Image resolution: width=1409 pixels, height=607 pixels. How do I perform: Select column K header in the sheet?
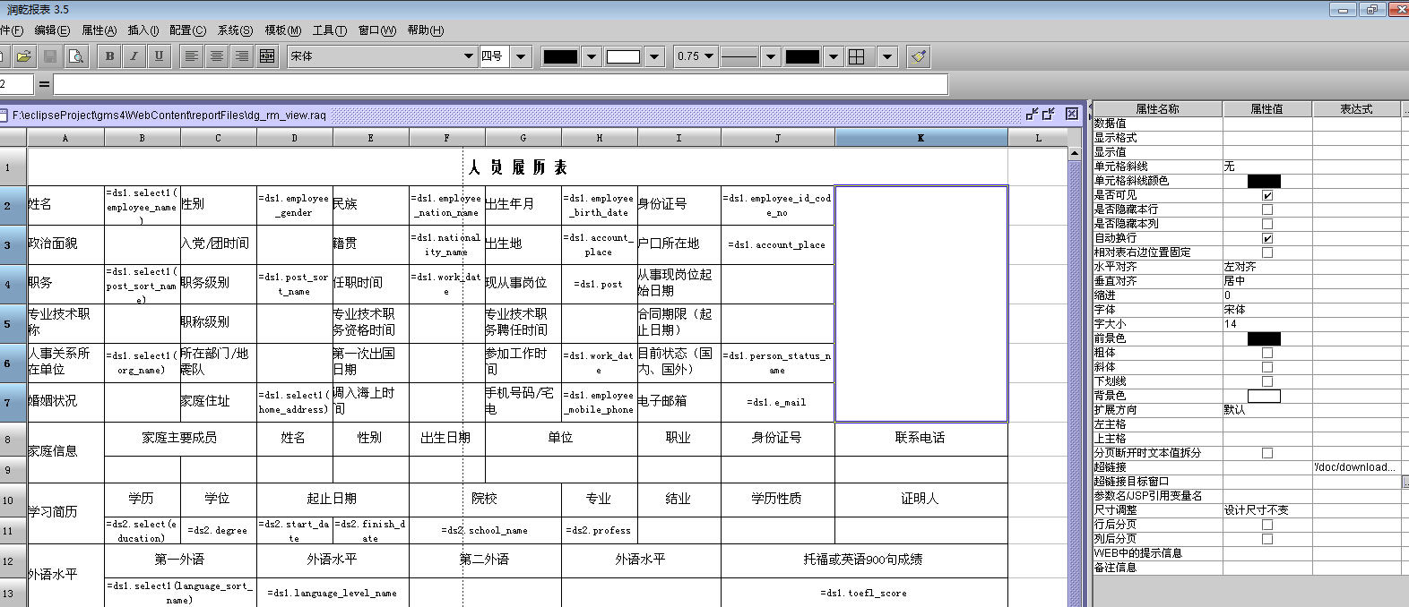[921, 138]
